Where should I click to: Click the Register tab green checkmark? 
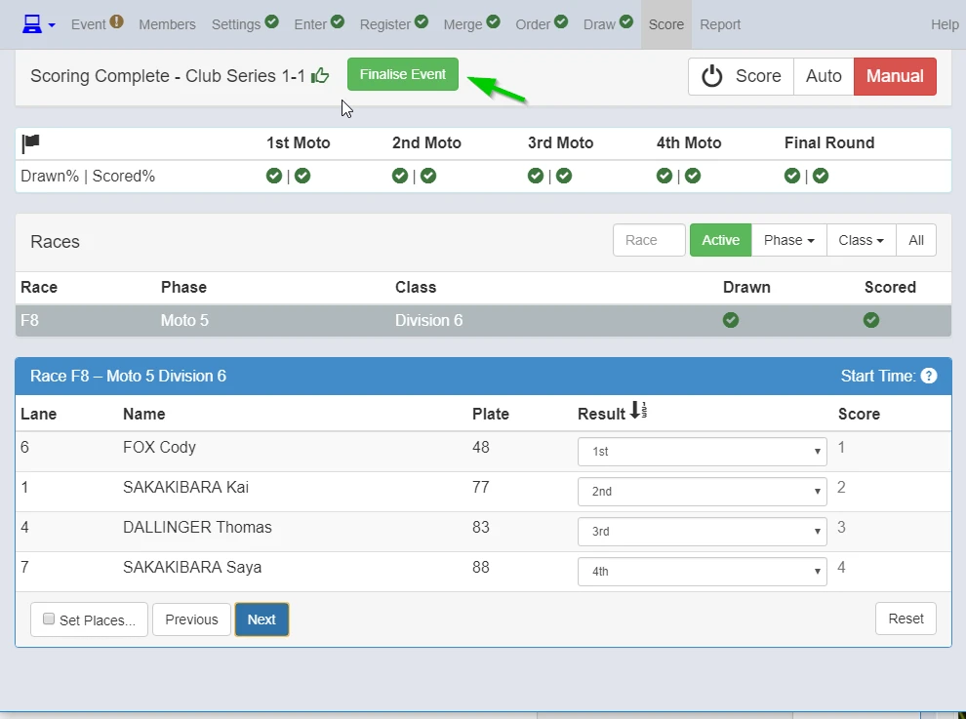point(422,22)
